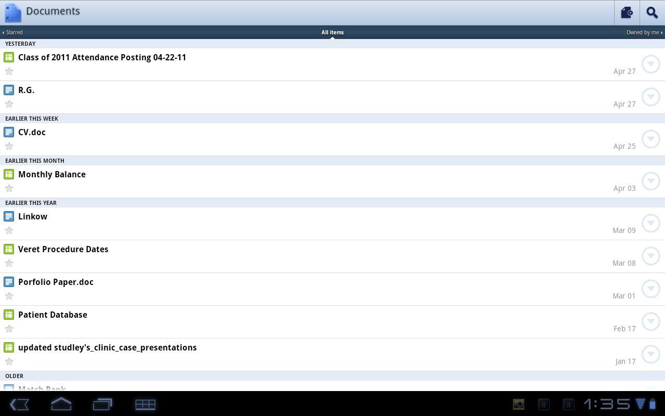The image size is (665, 416).
Task: Tap the 1:35 clock in status bar
Action: click(x=607, y=404)
